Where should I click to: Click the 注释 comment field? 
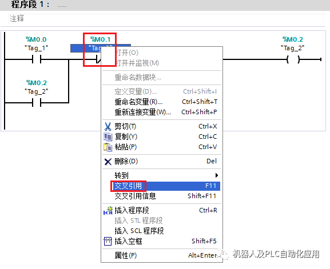click(168, 19)
